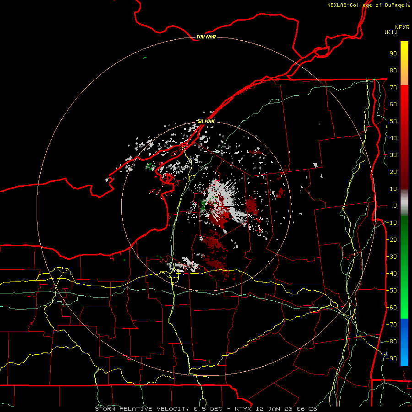Click the 40 value on the velocity scale
This screenshot has height=412, width=412.
tap(393, 138)
